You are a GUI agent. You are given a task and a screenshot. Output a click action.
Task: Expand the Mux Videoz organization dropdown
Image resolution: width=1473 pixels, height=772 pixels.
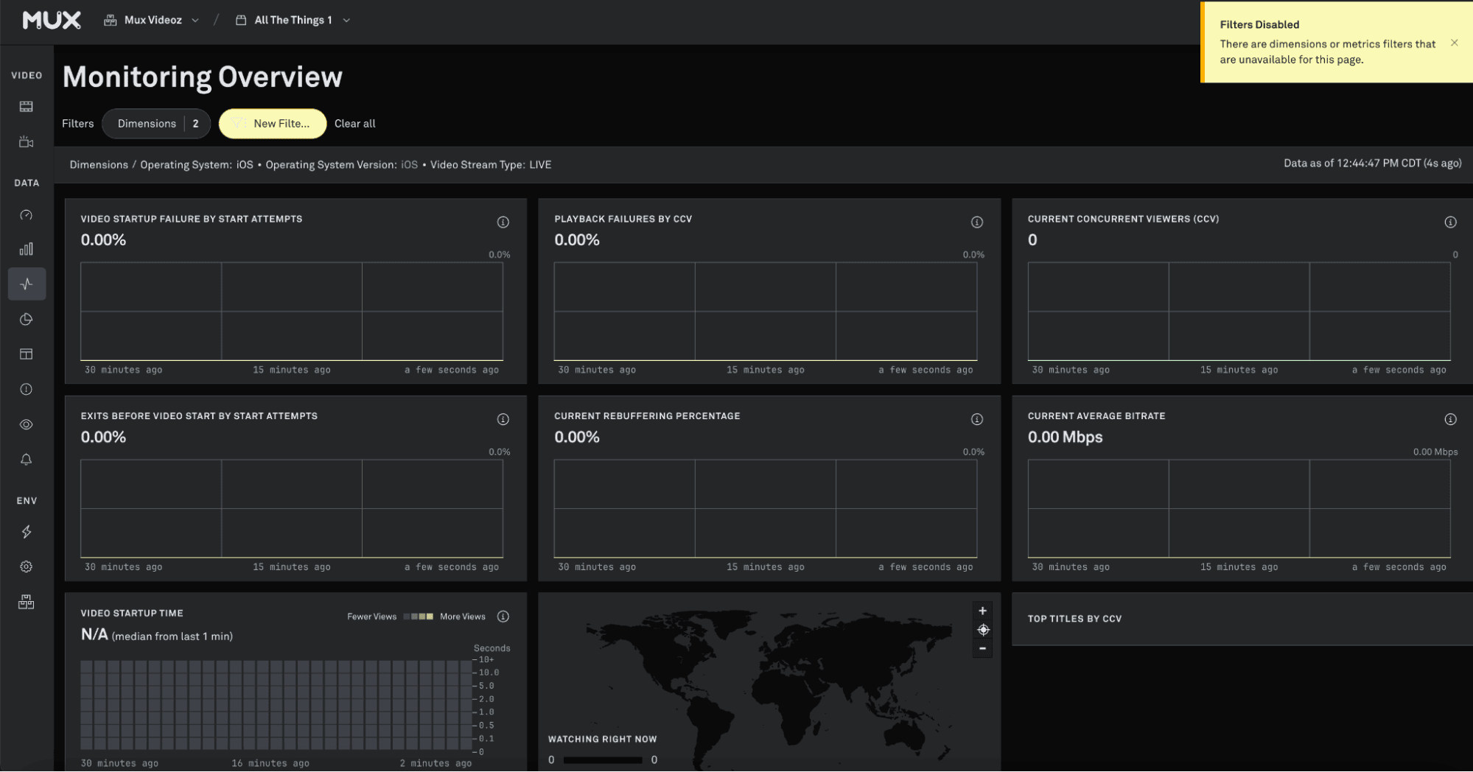point(151,20)
